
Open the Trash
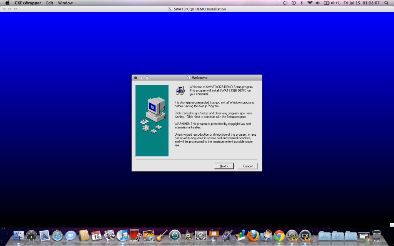pyautogui.click(x=377, y=236)
